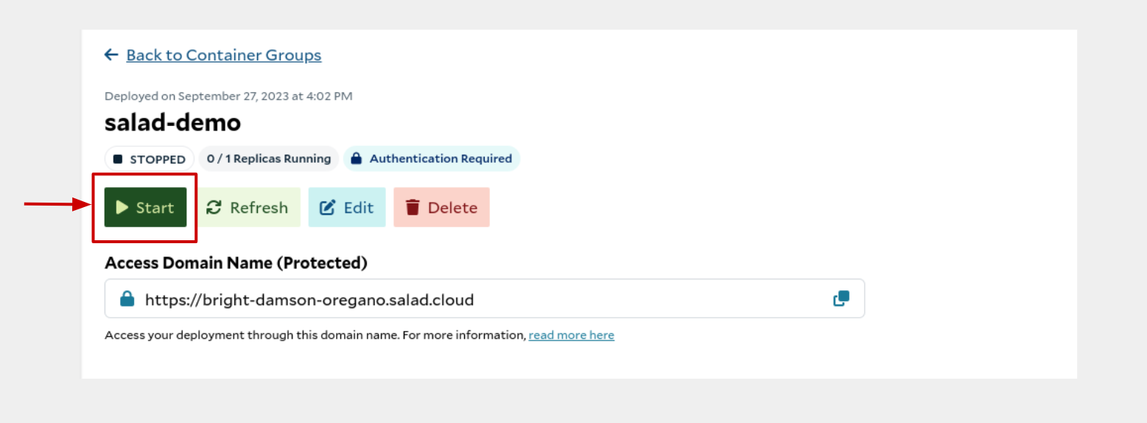The image size is (1147, 423).
Task: Click the trash can icon
Action: point(413,208)
